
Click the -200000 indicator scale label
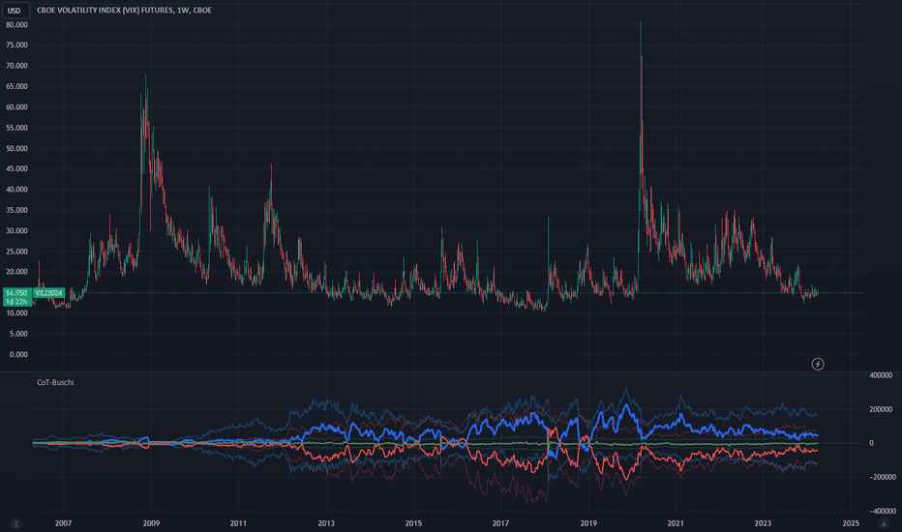882,477
